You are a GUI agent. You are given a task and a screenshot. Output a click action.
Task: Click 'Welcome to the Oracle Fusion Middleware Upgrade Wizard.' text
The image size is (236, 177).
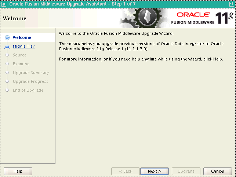coord(116,33)
